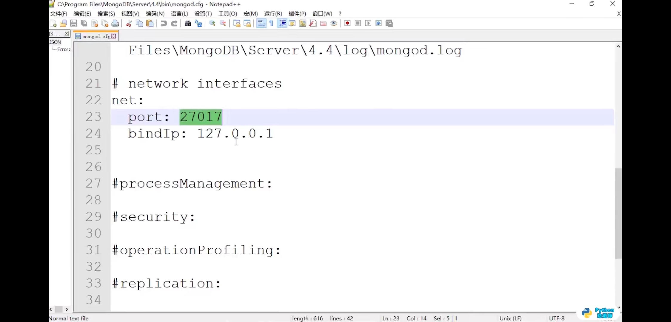Viewport: 671px width, 322px height.
Task: Toggle the Indent Guide toolbar button
Action: click(x=282, y=23)
